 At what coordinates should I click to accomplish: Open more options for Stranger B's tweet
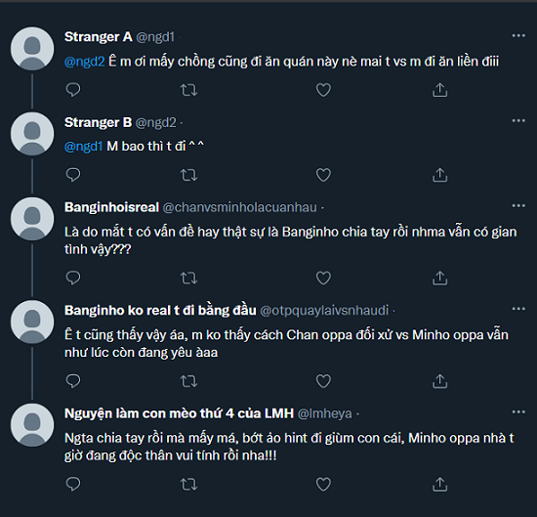click(518, 120)
